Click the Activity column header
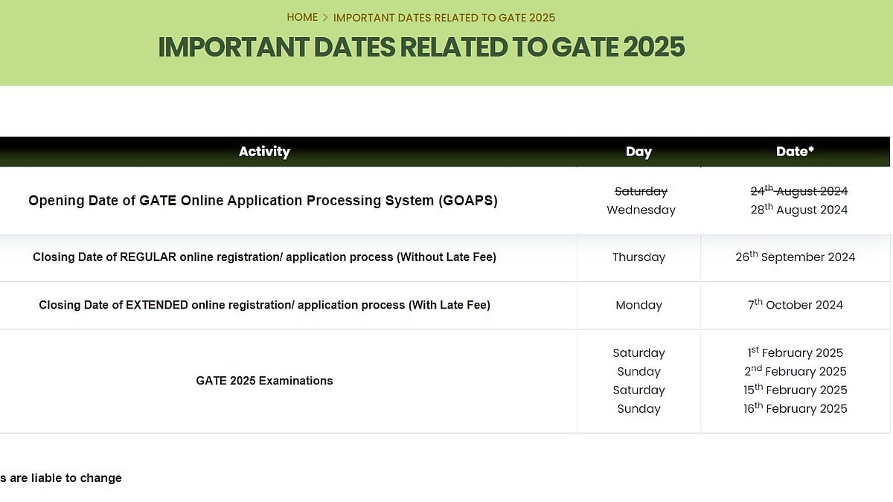The height and width of the screenshot is (502, 893). (x=264, y=151)
